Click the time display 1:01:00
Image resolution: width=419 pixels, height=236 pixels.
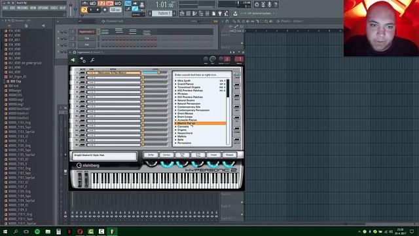(164, 5)
